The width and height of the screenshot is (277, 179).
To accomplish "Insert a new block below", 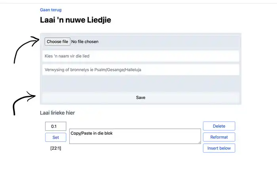I will click(x=219, y=148).
